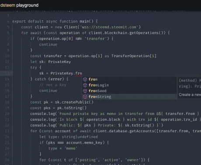Click 'string|undefined' type on line 24
This screenshot has height=165, width=201.
(x=80, y=137)
